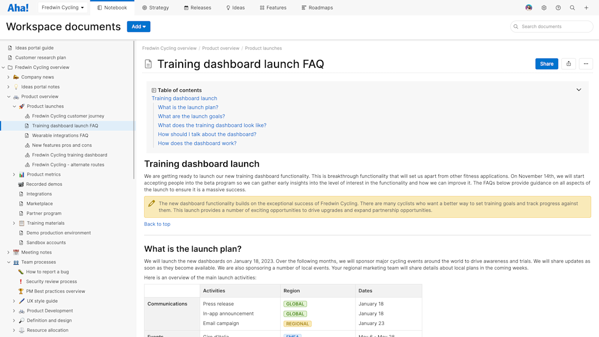Image resolution: width=599 pixels, height=337 pixels.
Task: Open the Ideas tab
Action: pos(235,7)
